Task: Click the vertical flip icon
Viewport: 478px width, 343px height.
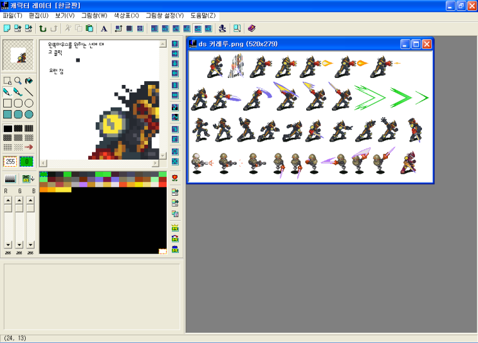Action: point(175,86)
